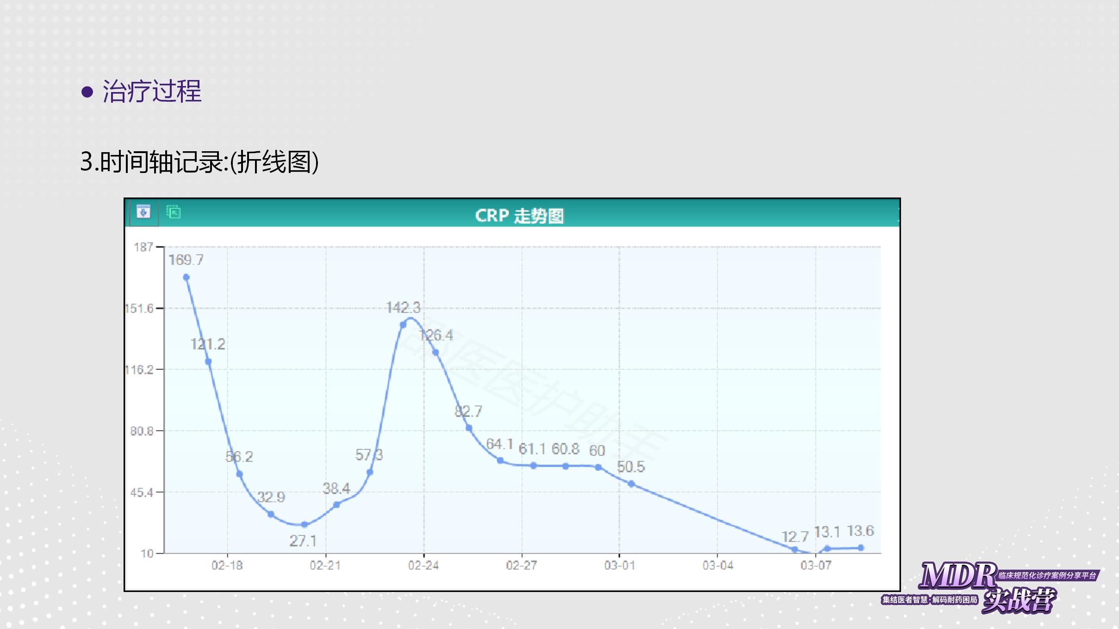Select the 27.1 lowest-dip data point

coord(304,524)
